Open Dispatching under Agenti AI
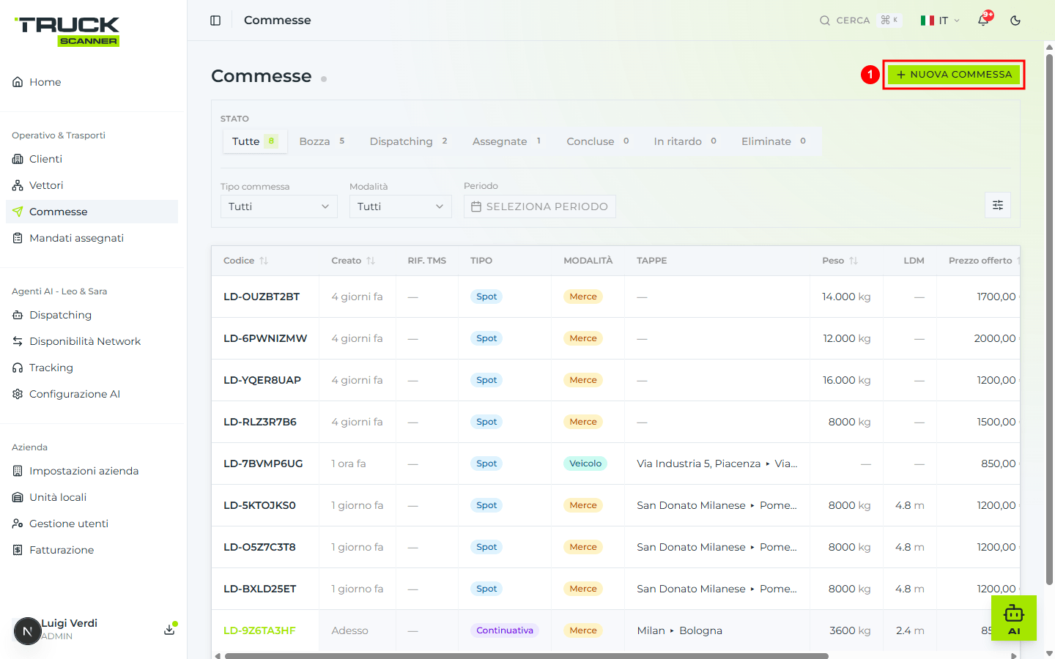Image resolution: width=1055 pixels, height=659 pixels. click(92, 315)
